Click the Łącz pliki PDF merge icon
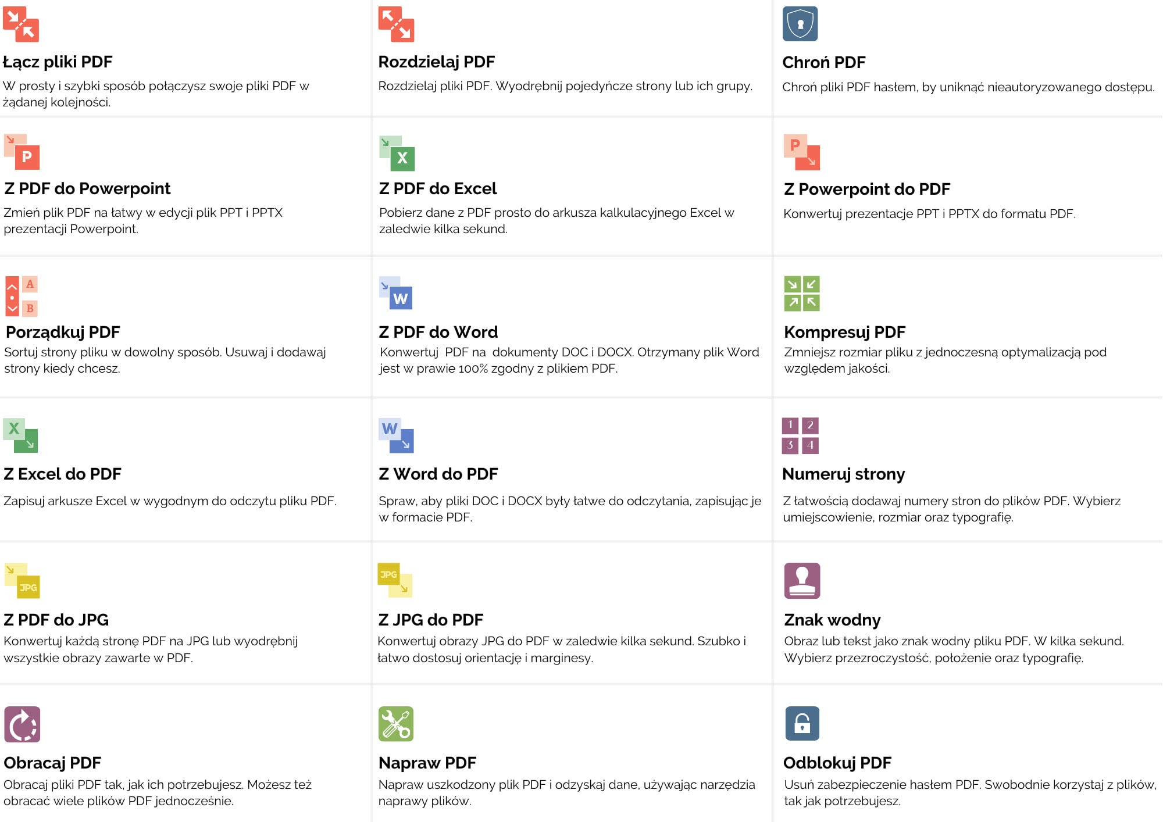Viewport: 1163px width, 822px height. pos(21,24)
